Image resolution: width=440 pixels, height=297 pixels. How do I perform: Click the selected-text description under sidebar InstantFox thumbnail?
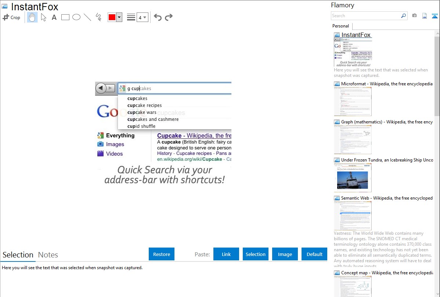(x=381, y=73)
